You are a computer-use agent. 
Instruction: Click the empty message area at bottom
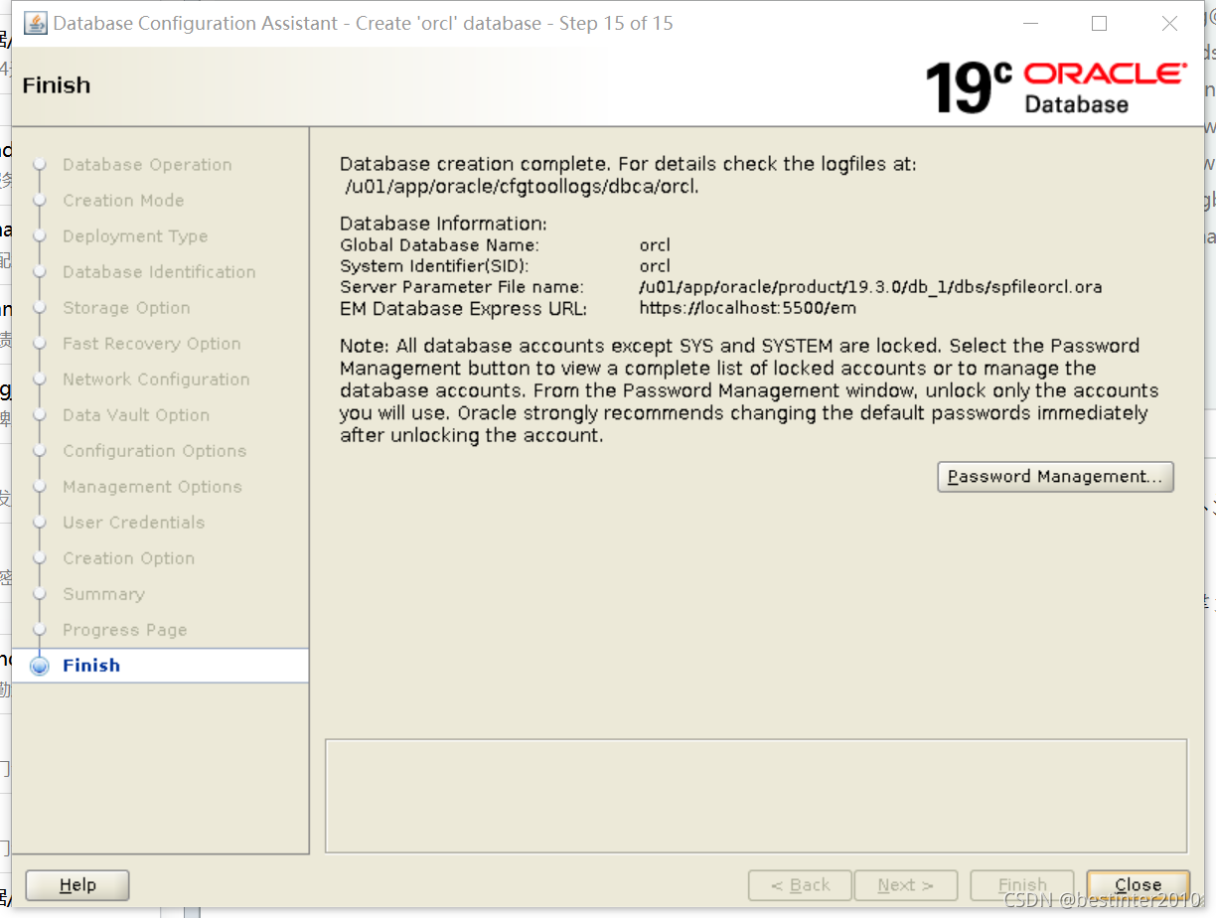tap(756, 796)
